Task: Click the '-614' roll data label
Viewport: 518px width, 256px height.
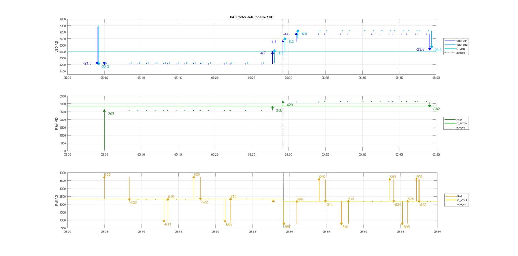Action: [329, 205]
